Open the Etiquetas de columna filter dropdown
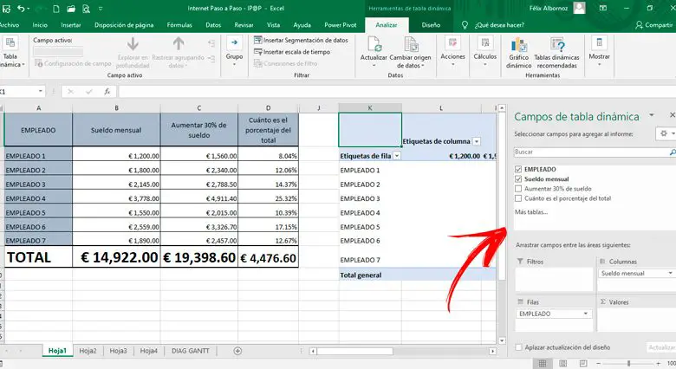 pos(476,140)
